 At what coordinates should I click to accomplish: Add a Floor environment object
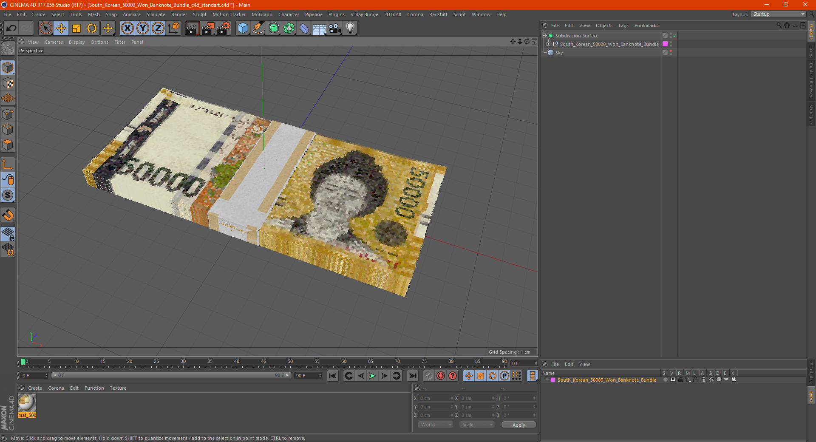pyautogui.click(x=320, y=28)
